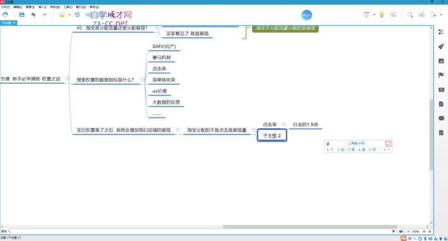Undo the last action
Viewport: 448px width, 241px height.
(x=33, y=15)
